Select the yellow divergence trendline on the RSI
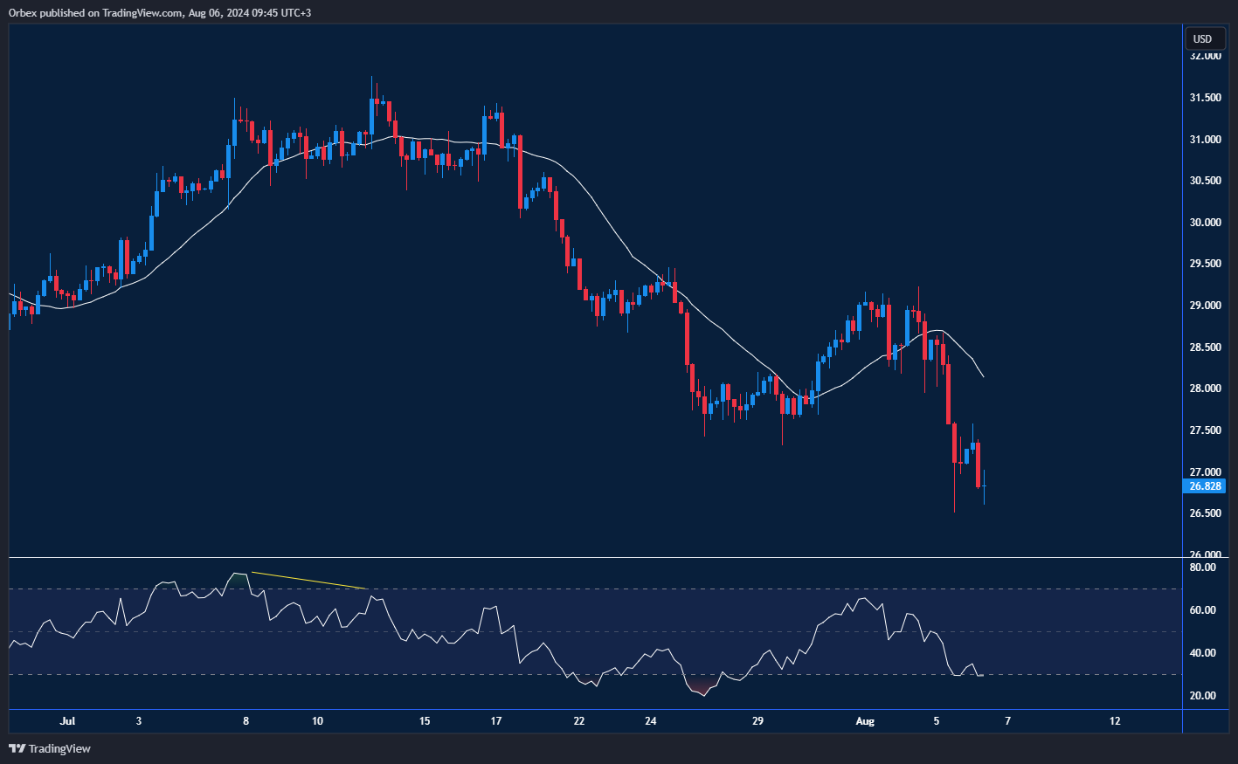The height and width of the screenshot is (764, 1238). tap(308, 581)
